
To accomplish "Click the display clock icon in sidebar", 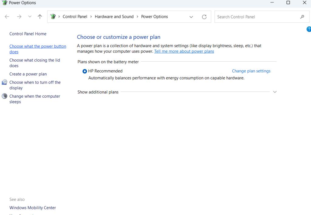I will click(x=5, y=82).
